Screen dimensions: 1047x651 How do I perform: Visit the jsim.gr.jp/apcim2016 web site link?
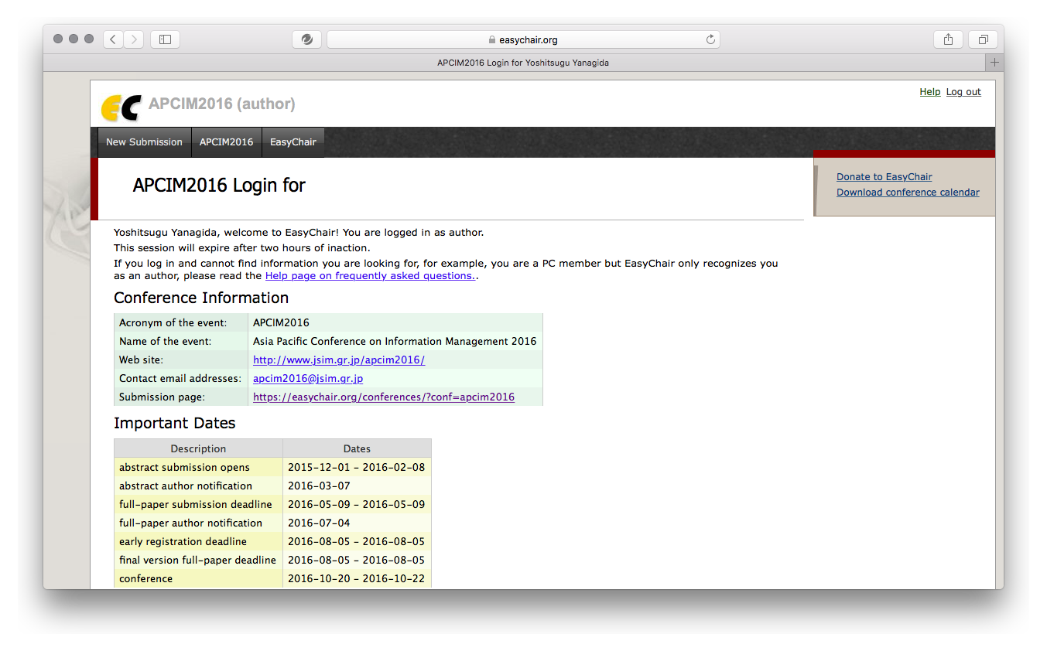[339, 360]
